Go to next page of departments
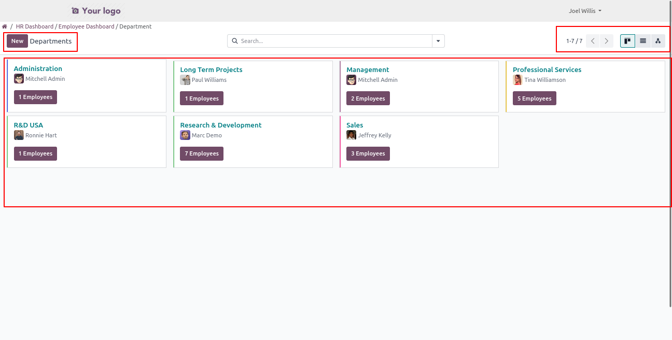Screen dimensions: 672x340 click(x=607, y=41)
